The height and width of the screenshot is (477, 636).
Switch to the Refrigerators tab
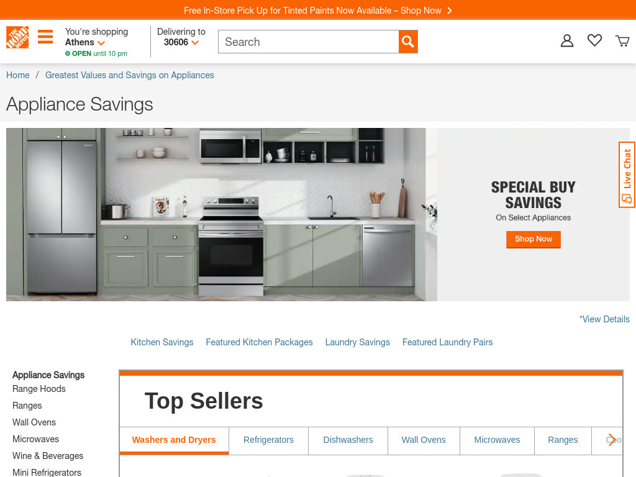coord(268,440)
